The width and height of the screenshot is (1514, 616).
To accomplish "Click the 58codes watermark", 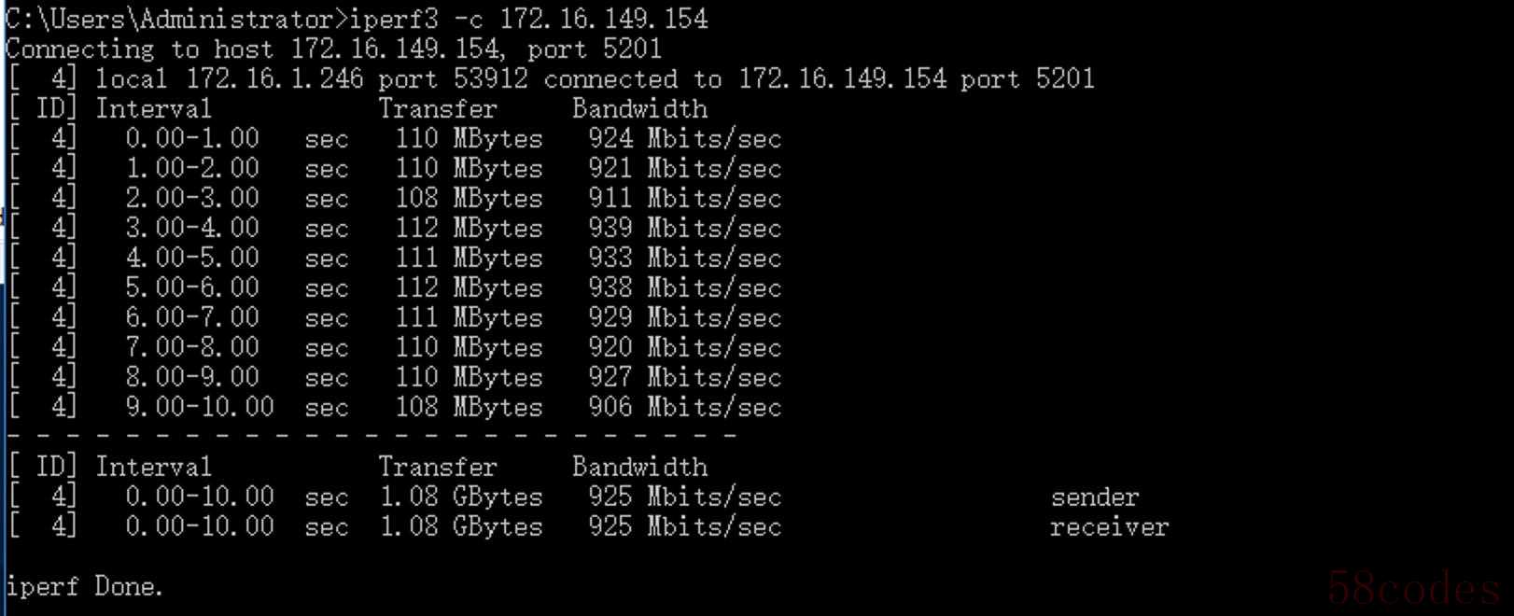I will click(x=1413, y=588).
